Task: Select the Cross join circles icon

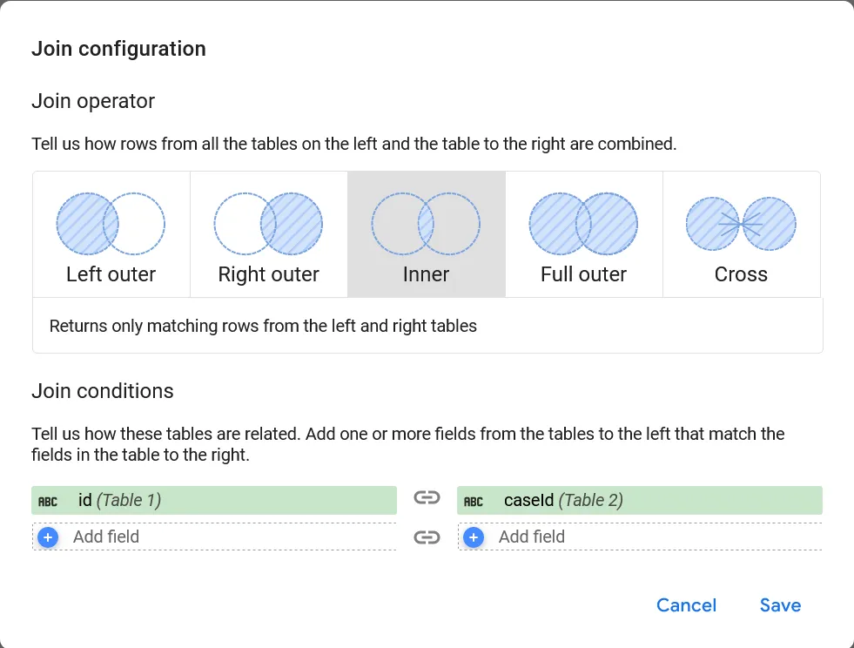Action: pyautogui.click(x=741, y=224)
